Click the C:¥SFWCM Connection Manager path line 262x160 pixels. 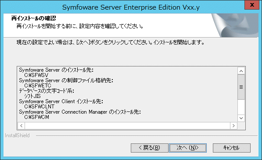pos(36,117)
